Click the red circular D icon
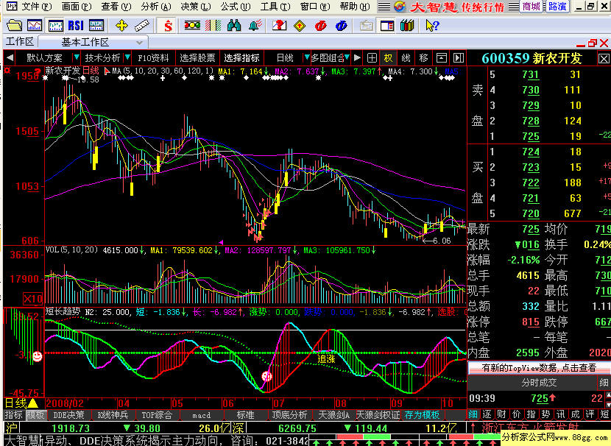 pos(320,26)
